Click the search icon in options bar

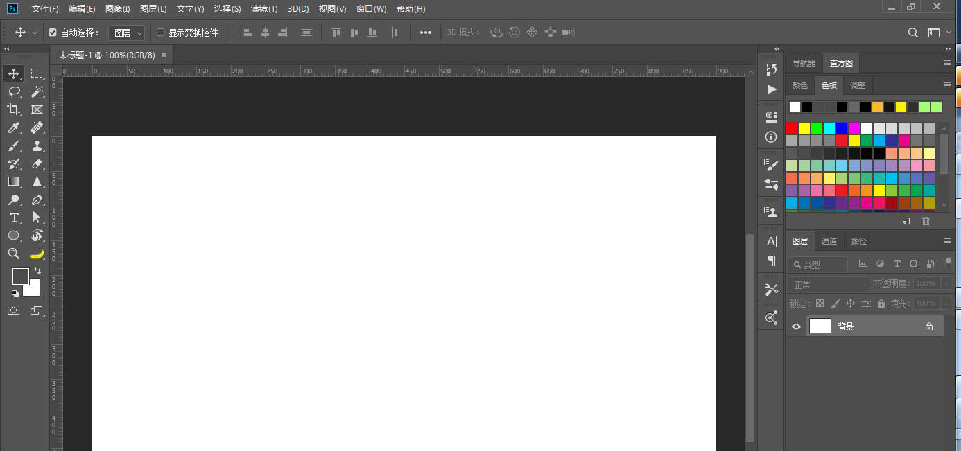pyautogui.click(x=913, y=33)
